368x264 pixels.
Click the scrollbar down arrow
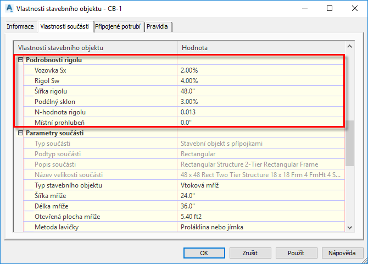click(x=349, y=227)
